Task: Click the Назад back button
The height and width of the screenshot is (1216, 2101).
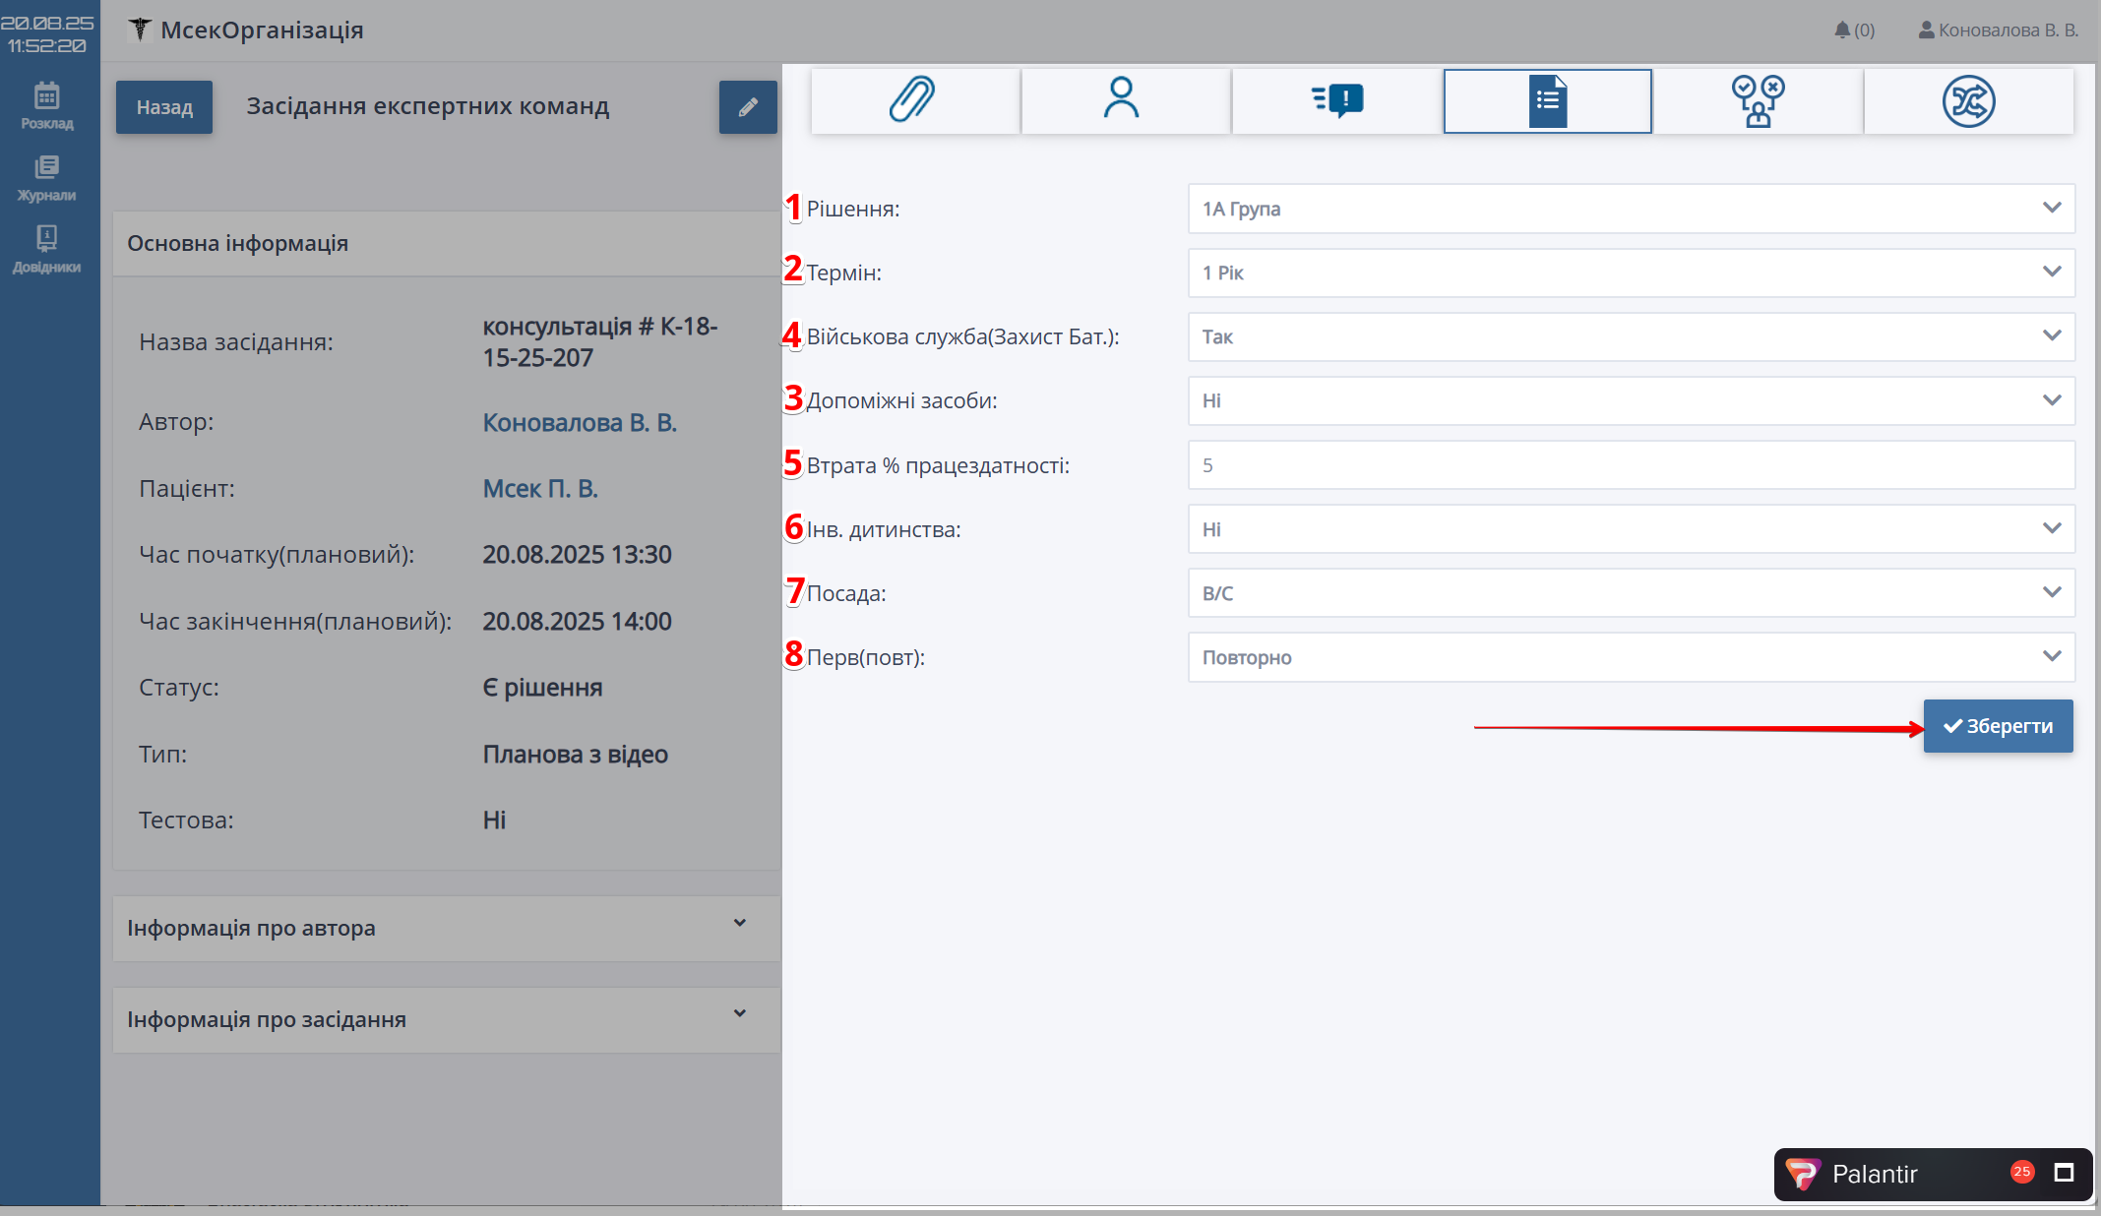Action: click(164, 107)
